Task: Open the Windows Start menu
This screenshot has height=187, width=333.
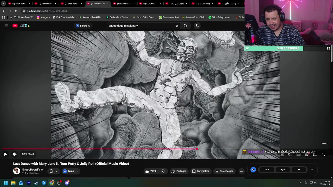Action: pyautogui.click(x=5, y=183)
